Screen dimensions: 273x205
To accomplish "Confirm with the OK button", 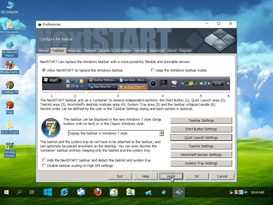I will [197, 176].
